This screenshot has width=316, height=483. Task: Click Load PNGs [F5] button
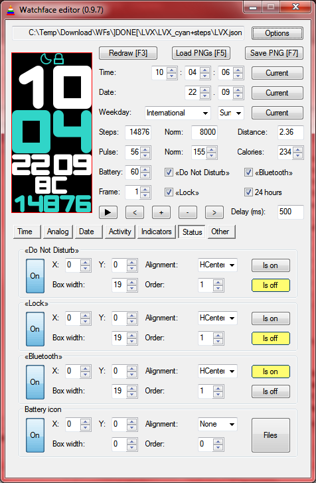tap(201, 53)
